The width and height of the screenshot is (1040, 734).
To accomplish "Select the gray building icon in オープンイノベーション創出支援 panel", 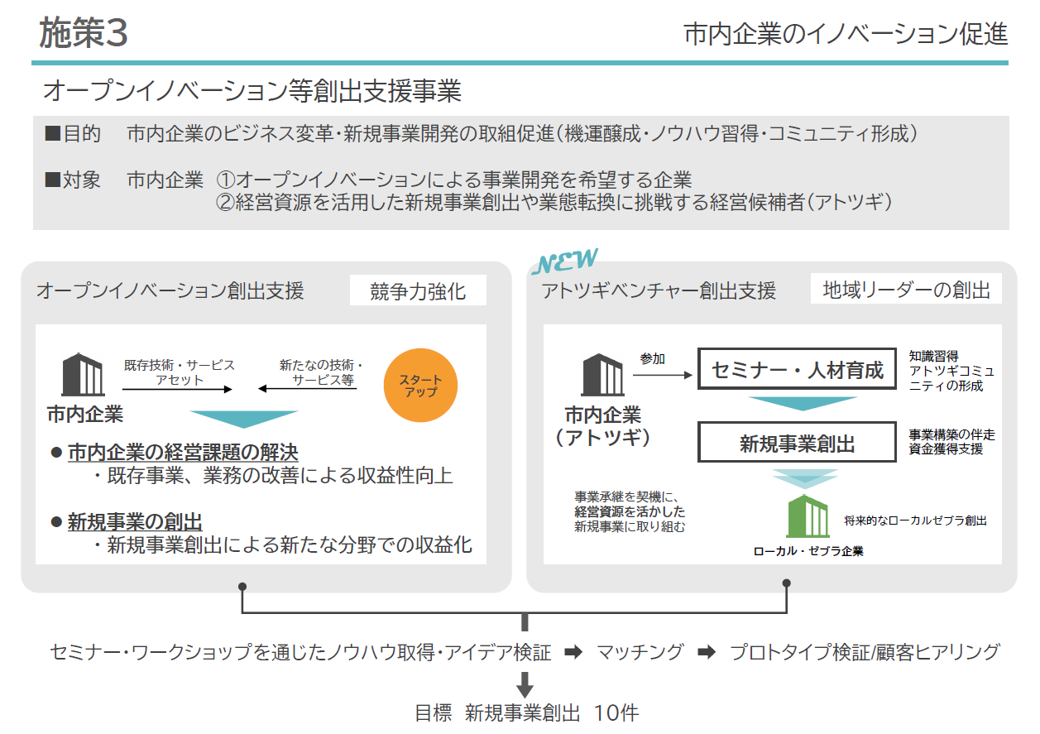I will (83, 375).
